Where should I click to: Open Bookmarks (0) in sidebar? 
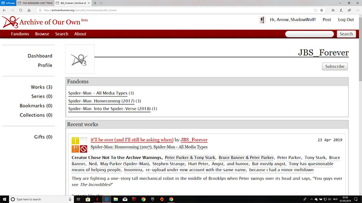pyautogui.click(x=36, y=106)
